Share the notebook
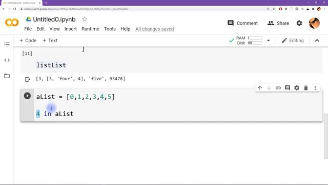Viewport: 328px width, 185px height. [x=278, y=23]
